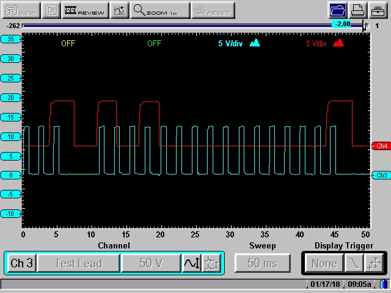Open the Test Lead probe dropdown
The height and width of the screenshot is (293, 391).
(78, 263)
